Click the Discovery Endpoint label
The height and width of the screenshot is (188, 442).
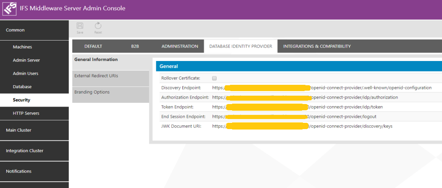click(x=181, y=88)
